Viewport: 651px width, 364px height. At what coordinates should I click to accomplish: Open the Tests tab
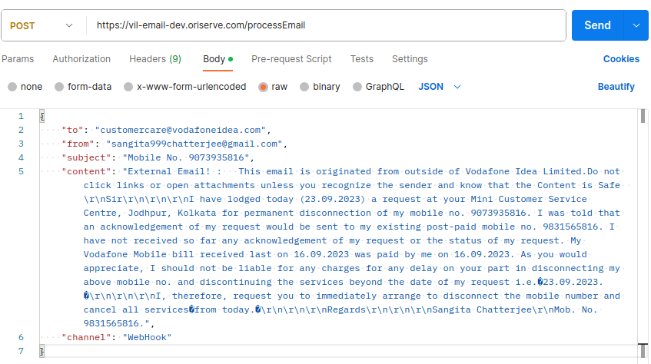[x=362, y=59]
